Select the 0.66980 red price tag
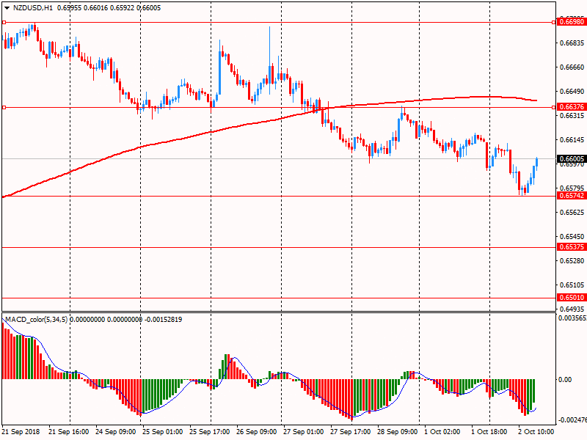The image size is (587, 440). click(x=572, y=23)
